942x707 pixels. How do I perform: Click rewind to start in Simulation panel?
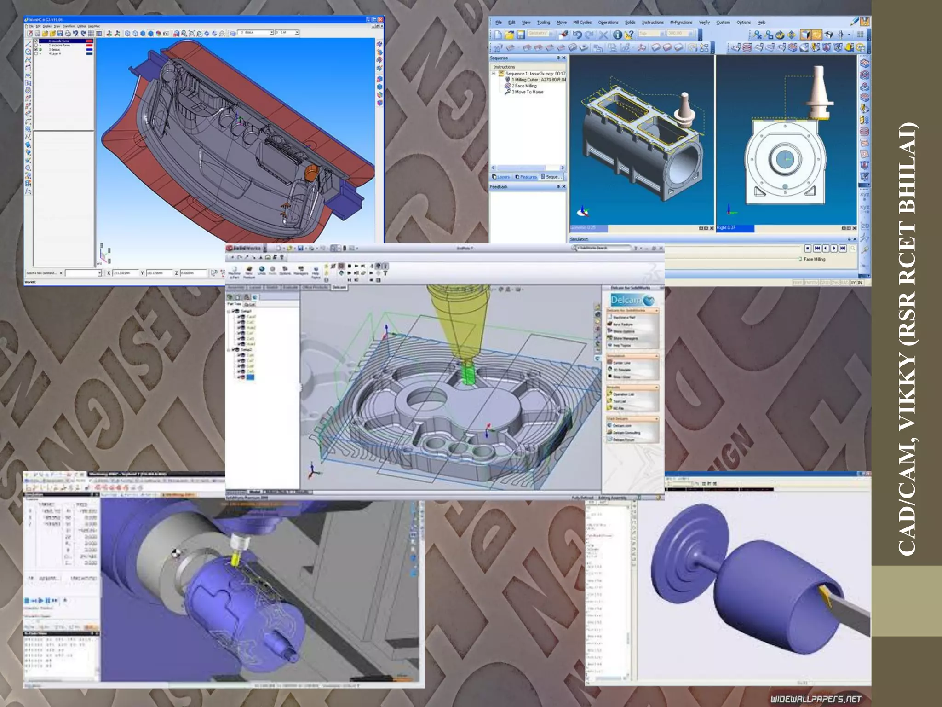point(817,249)
